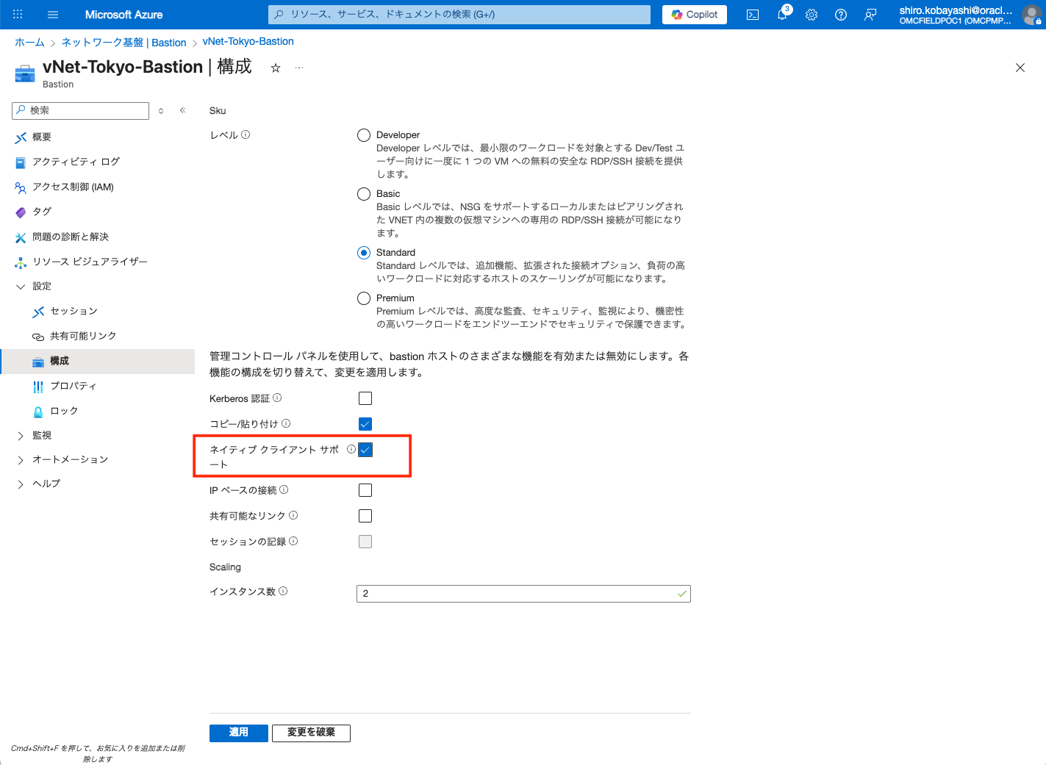Screen dimensions: 1046x765
Task: Open セッション under 設定
Action: tap(74, 311)
